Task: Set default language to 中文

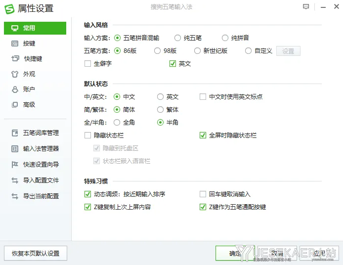Action: (x=117, y=97)
